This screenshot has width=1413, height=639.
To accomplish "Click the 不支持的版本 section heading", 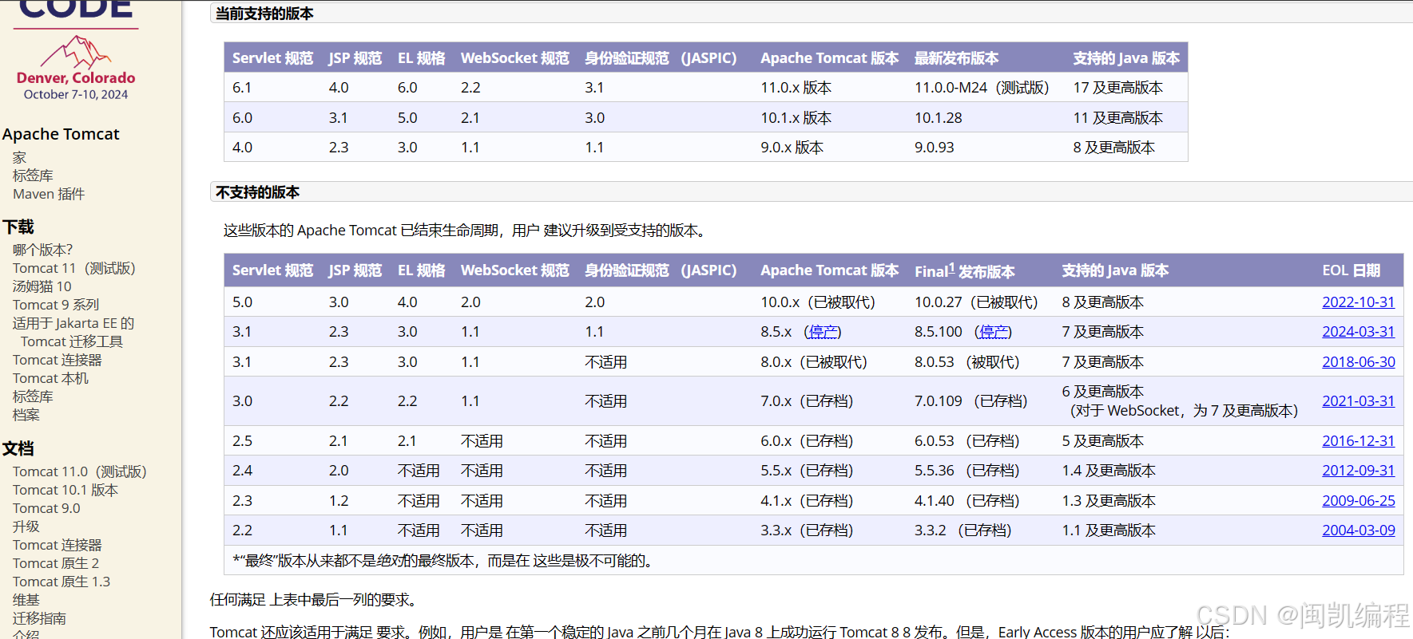I will (x=257, y=192).
